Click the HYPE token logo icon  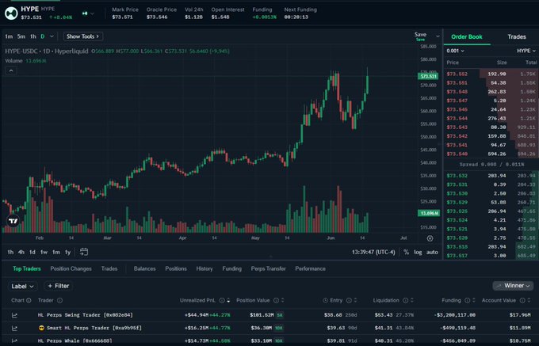(11, 13)
